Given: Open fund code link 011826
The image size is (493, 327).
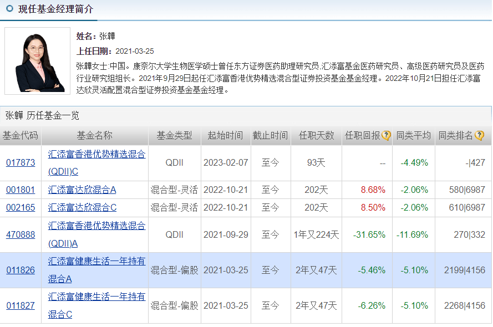Looking at the screenshot, I should point(21,270).
